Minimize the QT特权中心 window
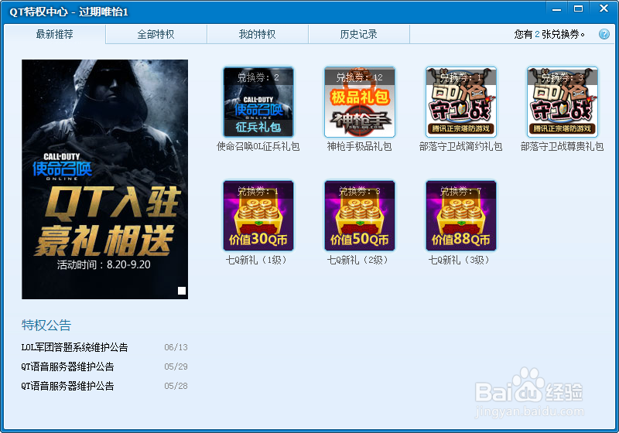Image resolution: width=619 pixels, height=433 pixels. (x=556, y=9)
